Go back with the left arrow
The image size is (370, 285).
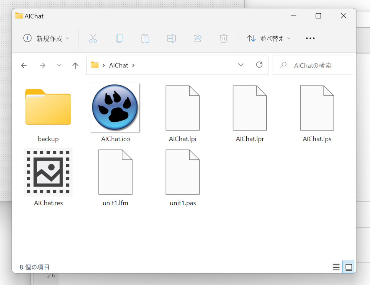pos(24,65)
